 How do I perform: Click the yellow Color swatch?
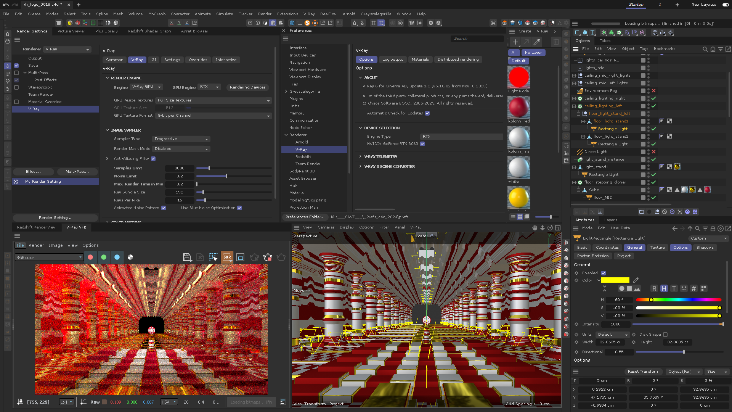[615, 280]
